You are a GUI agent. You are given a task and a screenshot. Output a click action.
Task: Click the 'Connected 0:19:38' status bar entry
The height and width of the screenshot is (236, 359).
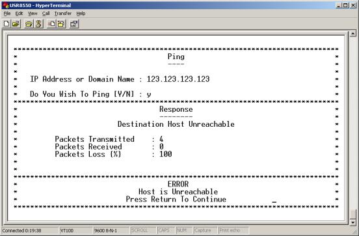[29, 230]
